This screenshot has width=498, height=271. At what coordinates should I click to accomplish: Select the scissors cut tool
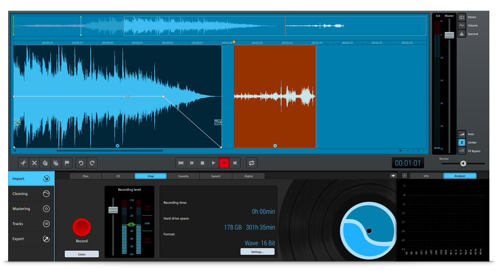[x=23, y=163]
